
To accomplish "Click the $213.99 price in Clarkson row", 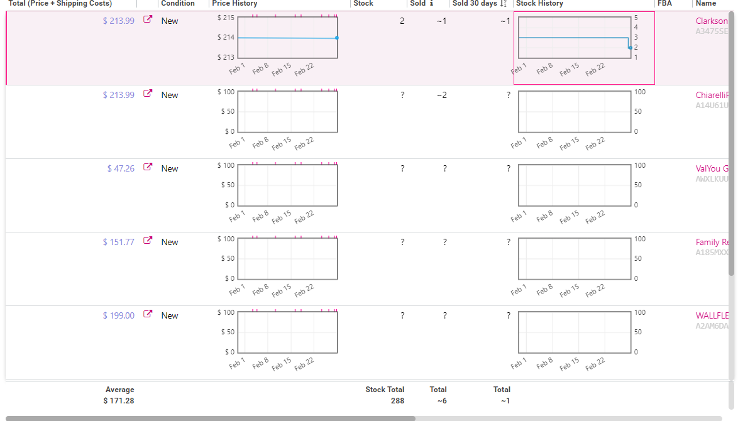I will [x=119, y=21].
